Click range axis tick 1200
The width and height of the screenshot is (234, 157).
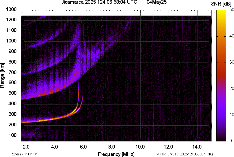point(11,20)
